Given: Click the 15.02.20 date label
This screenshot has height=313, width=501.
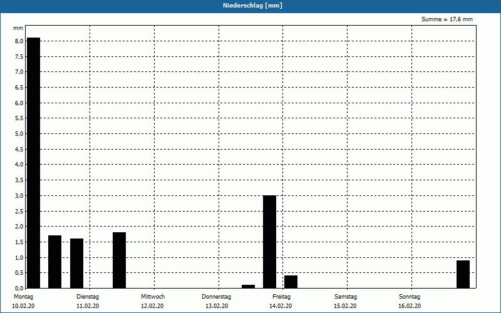Looking at the screenshot, I should click(345, 306).
